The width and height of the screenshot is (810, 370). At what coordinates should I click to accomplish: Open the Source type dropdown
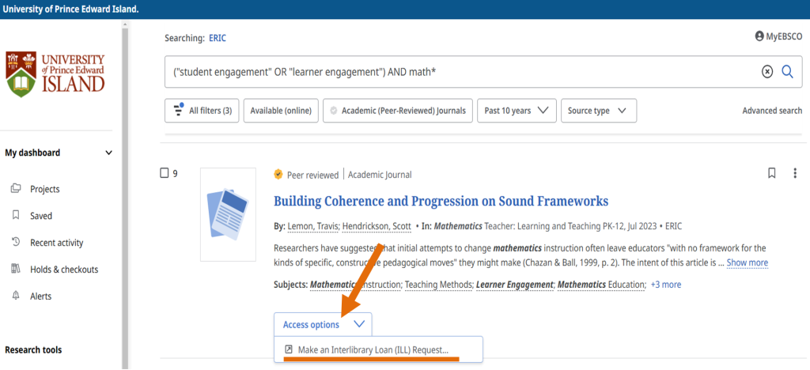click(x=597, y=111)
